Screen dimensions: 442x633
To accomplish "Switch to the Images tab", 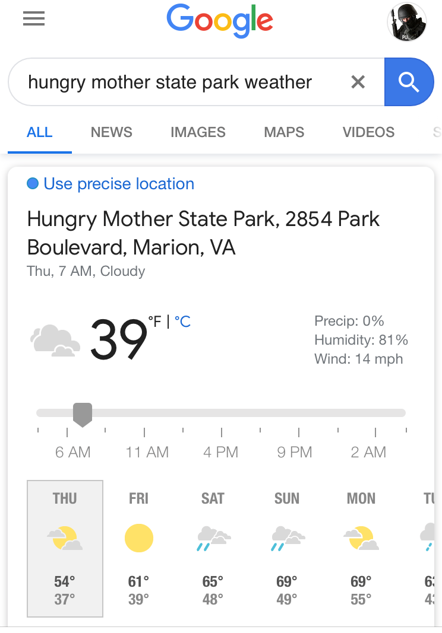I will 198,132.
